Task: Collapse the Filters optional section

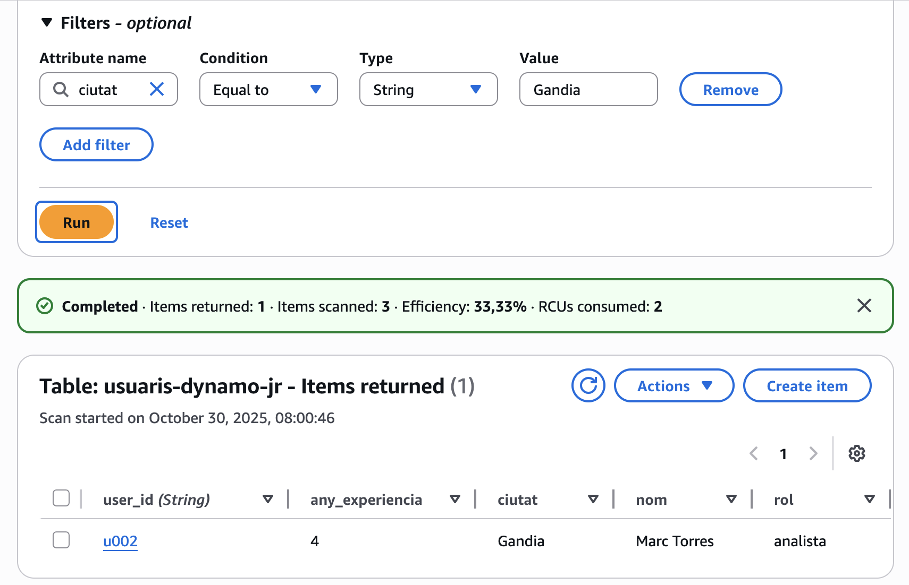Action: tap(47, 23)
